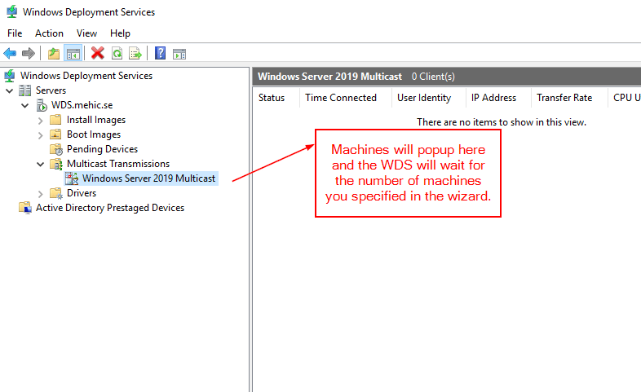Open the View menu

(x=86, y=33)
